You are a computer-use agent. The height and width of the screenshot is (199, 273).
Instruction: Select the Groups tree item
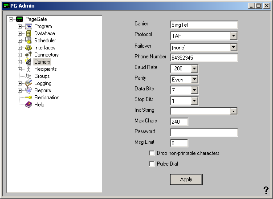click(x=42, y=76)
